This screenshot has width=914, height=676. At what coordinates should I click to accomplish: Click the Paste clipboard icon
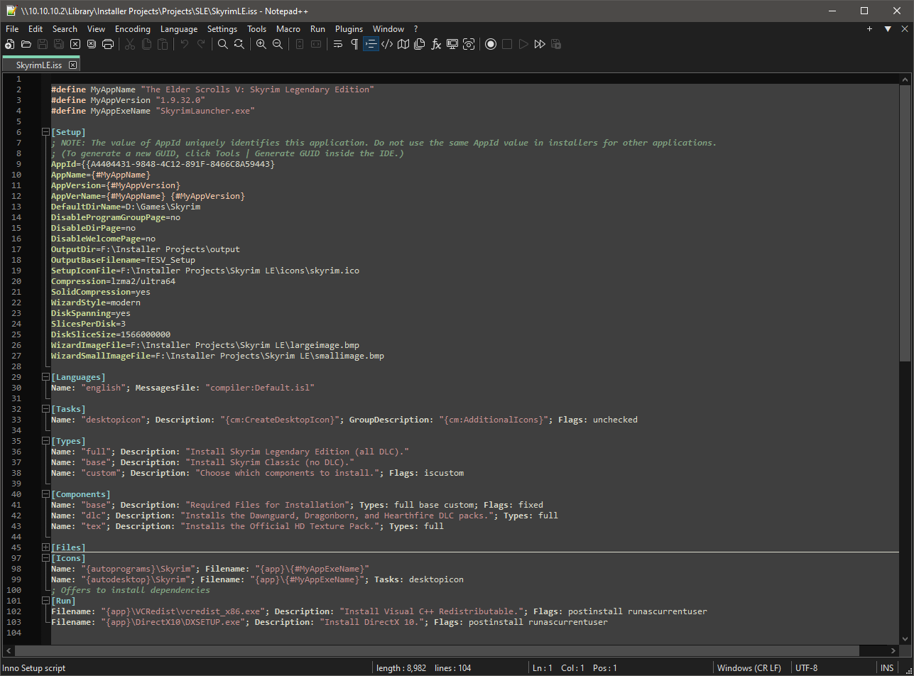(x=163, y=44)
